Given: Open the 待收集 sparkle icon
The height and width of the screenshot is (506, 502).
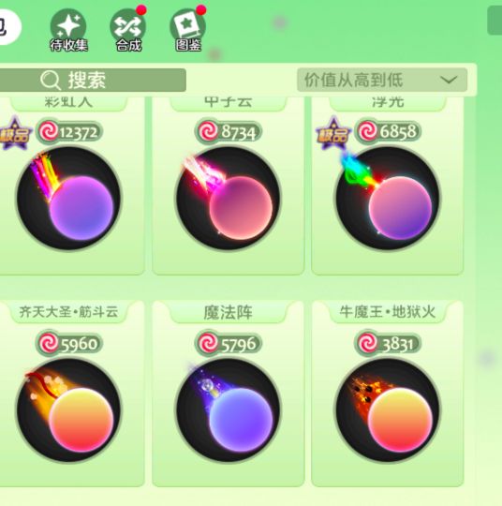Looking at the screenshot, I should click(x=68, y=30).
